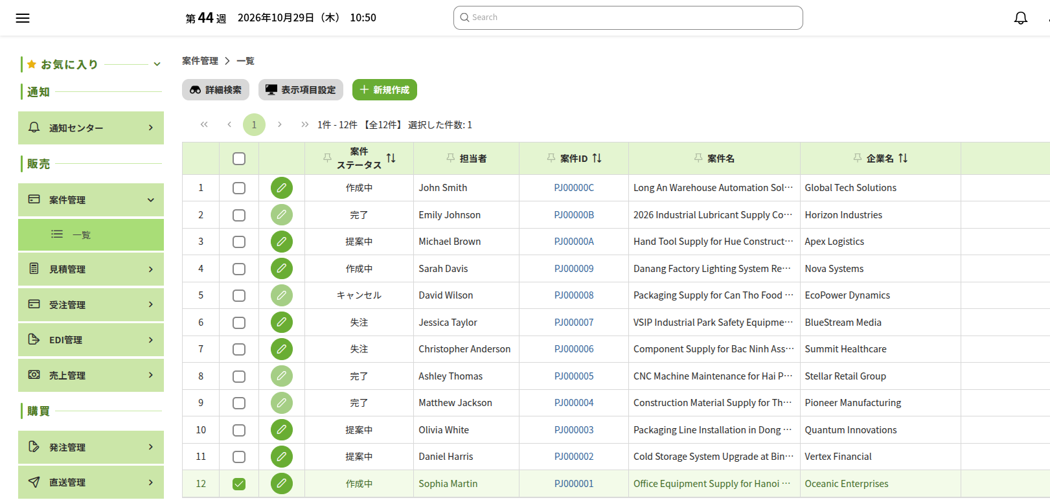
Task: Click edit pencil icon for Sarah Davis row
Action: pyautogui.click(x=282, y=268)
